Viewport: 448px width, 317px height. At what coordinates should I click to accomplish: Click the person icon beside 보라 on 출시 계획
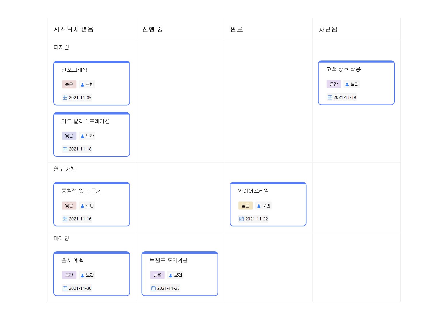pos(82,275)
